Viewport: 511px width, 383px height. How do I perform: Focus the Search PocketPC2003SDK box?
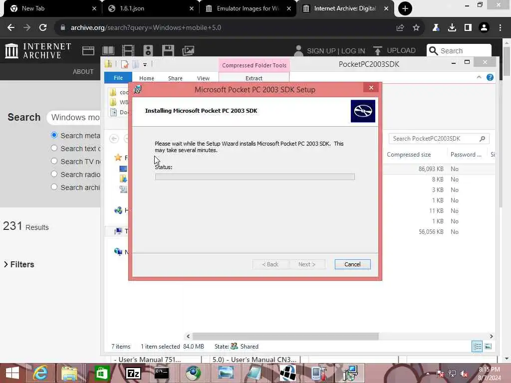pos(439,139)
